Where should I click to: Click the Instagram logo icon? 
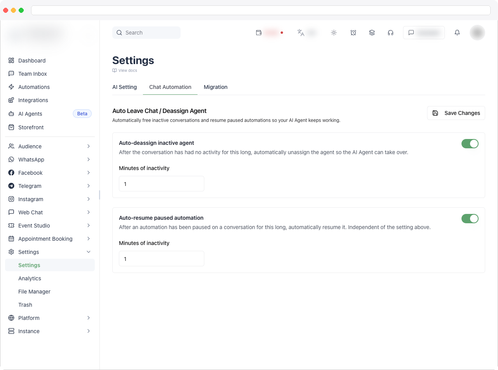(x=11, y=199)
